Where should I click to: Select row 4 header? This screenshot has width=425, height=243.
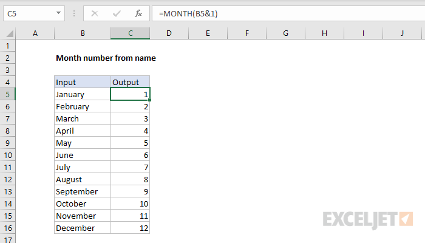tap(7, 82)
